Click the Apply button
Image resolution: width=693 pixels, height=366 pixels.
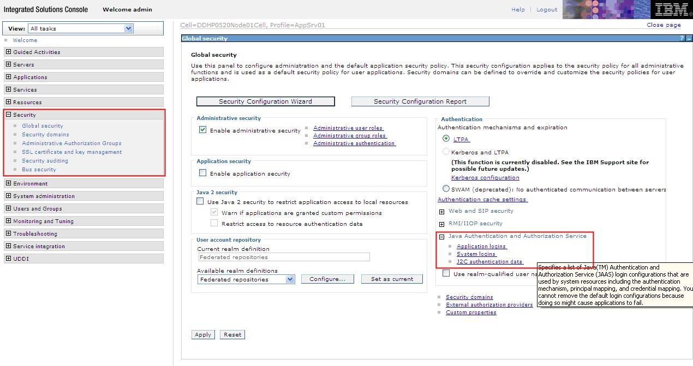tap(203, 334)
